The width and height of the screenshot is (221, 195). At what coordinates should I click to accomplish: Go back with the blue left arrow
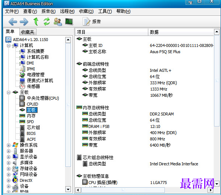[13, 22]
